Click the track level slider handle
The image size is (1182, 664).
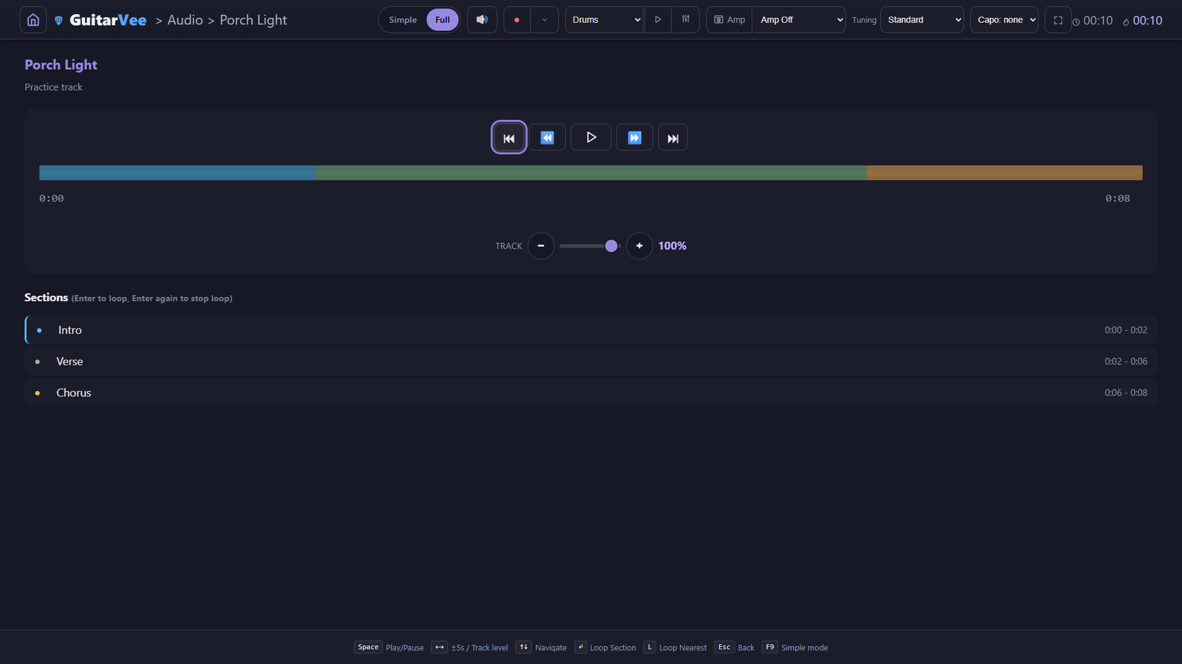pyautogui.click(x=611, y=246)
